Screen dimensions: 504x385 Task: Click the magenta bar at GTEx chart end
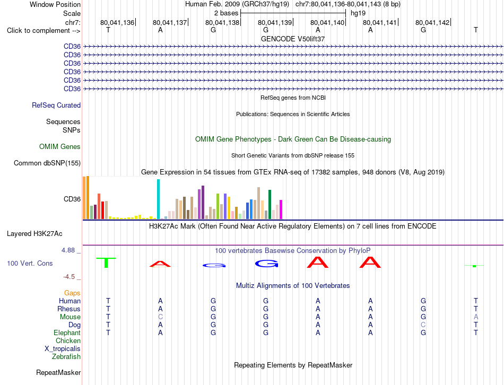281,209
